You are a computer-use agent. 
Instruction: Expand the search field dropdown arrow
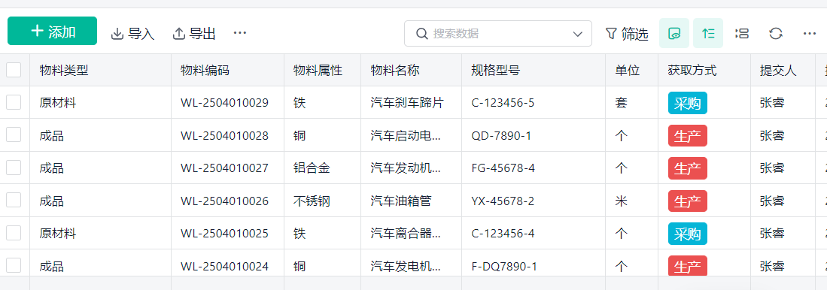577,35
